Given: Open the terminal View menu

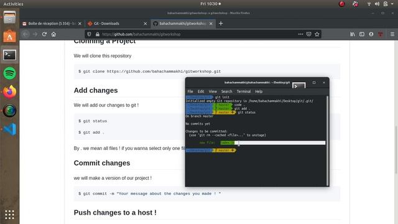Looking at the screenshot, I should pyautogui.click(x=213, y=91).
